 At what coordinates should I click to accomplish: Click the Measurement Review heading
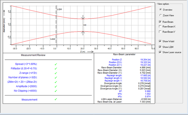pos(33,55)
